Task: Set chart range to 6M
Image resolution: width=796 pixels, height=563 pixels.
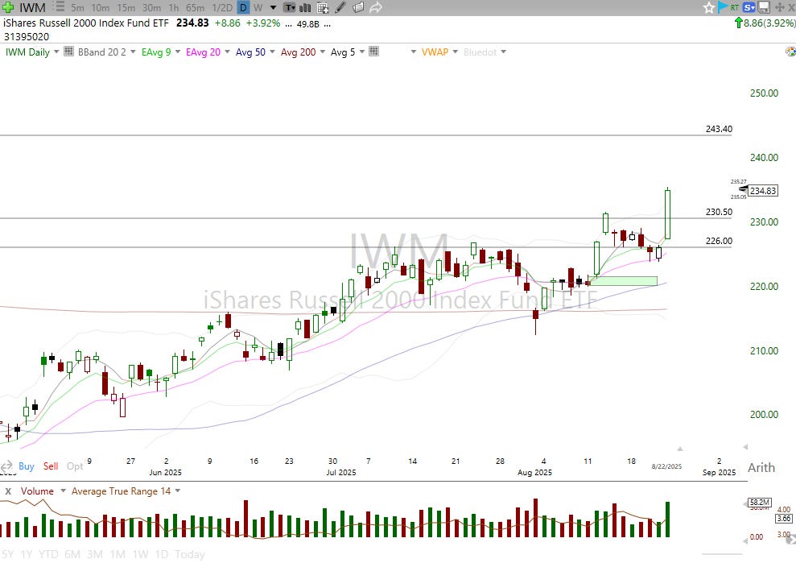Action: [x=72, y=554]
